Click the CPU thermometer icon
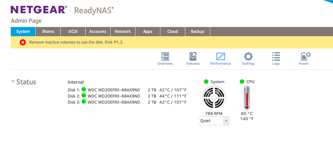 click(x=246, y=98)
